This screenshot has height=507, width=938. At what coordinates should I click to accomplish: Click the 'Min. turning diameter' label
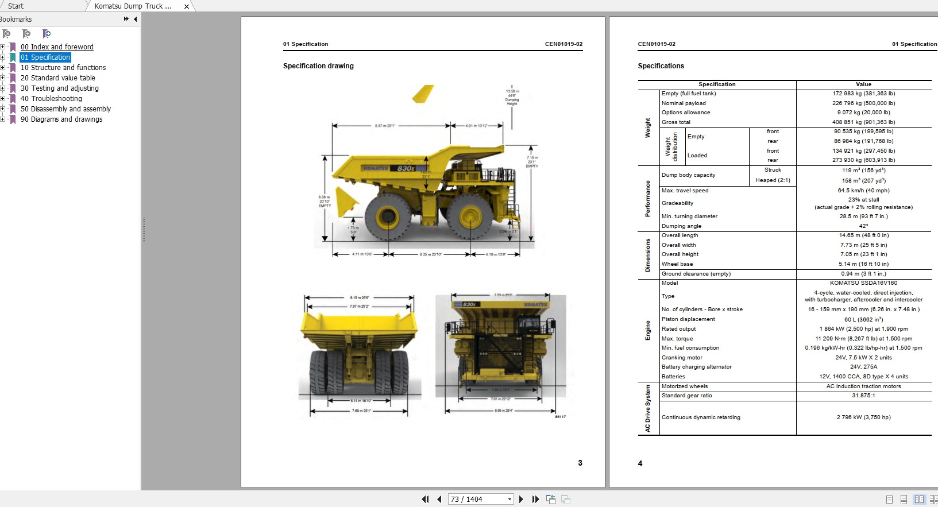pos(689,216)
